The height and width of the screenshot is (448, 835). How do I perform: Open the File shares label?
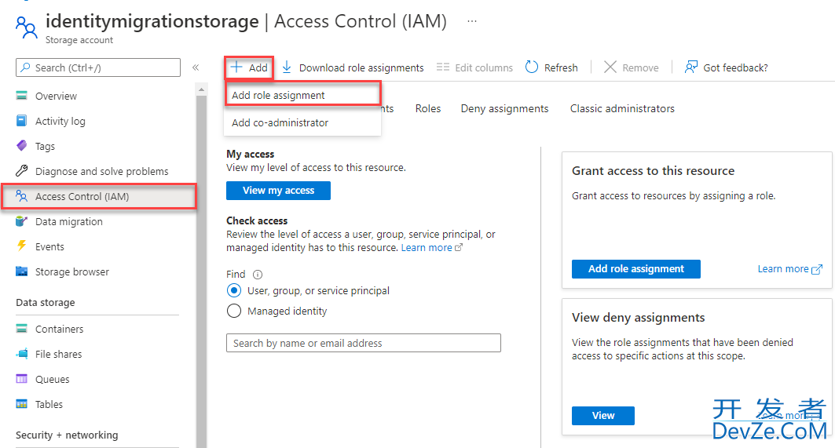[59, 354]
